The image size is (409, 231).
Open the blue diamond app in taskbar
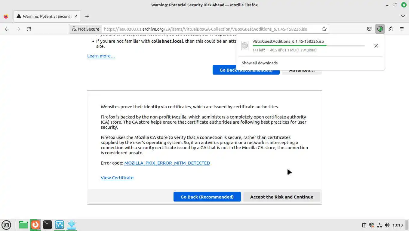(x=71, y=225)
